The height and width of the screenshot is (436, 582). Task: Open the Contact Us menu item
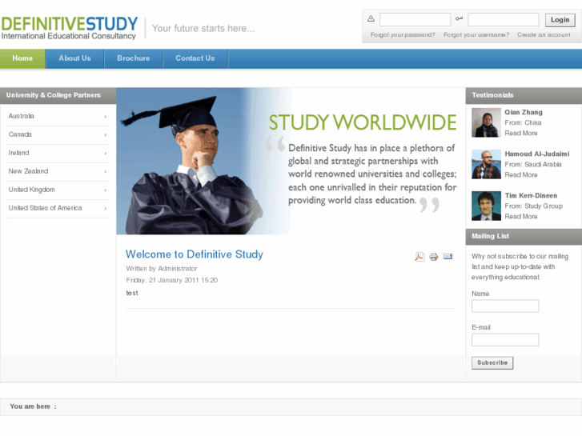[195, 58]
